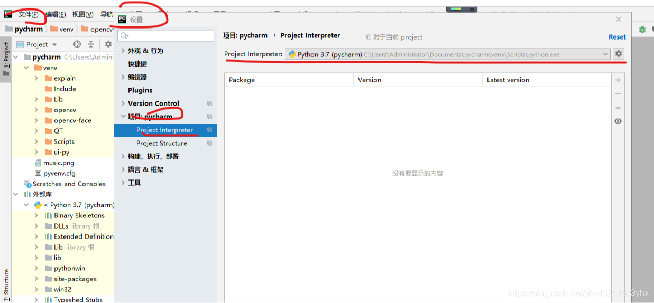Switch to the Structure tool tab
This screenshot has width=654, height=303.
(x=6, y=284)
